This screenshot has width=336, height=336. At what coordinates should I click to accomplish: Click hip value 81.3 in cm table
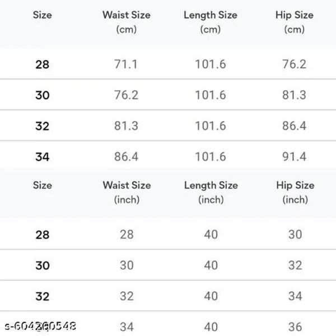click(x=294, y=95)
